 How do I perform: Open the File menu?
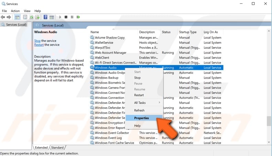coord(4,11)
